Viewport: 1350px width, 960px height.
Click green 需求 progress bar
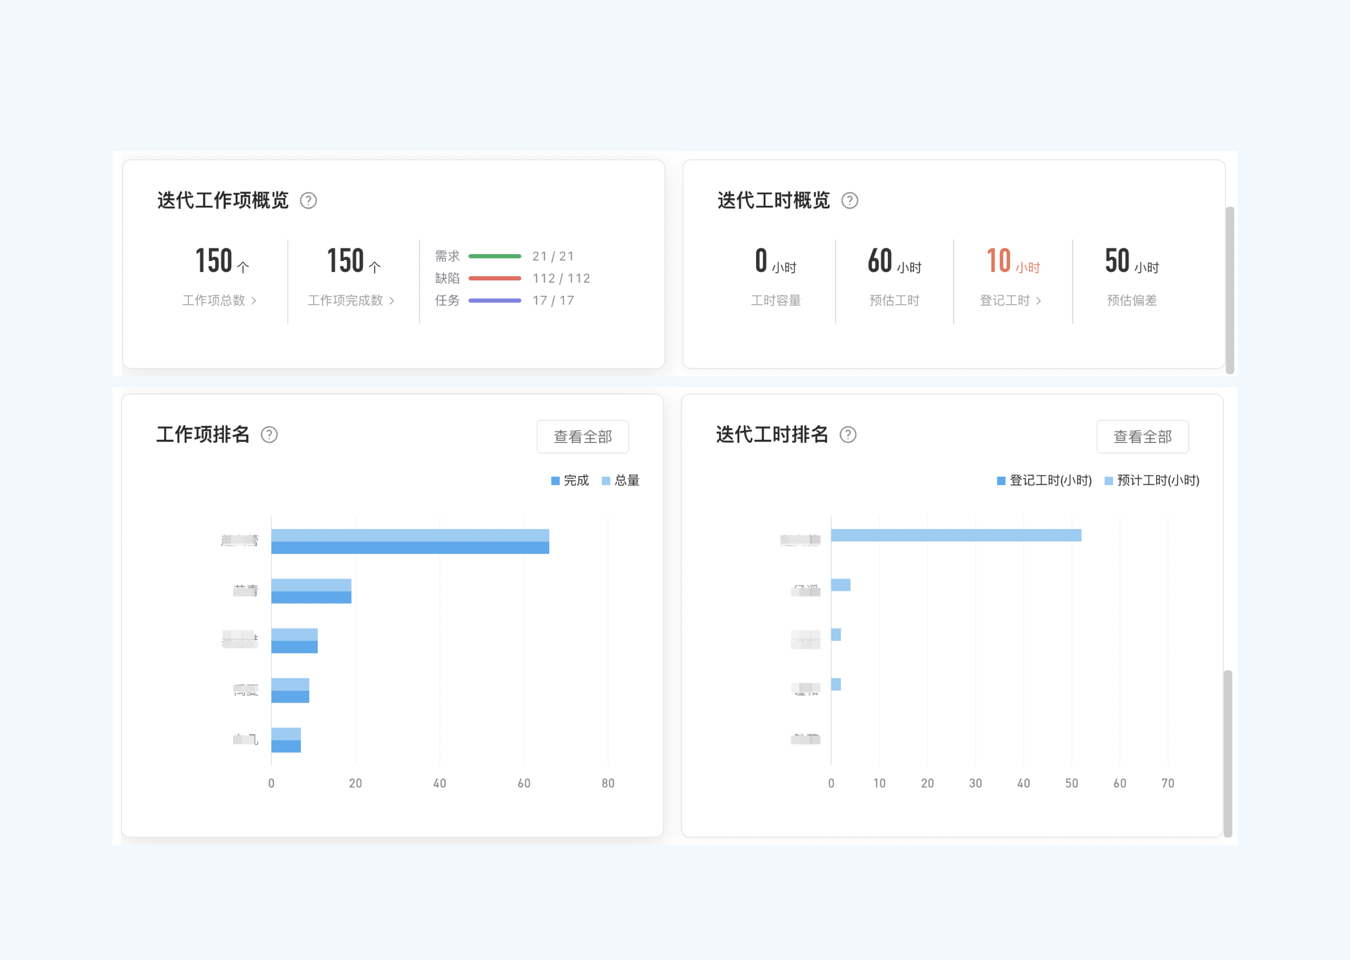(x=495, y=256)
